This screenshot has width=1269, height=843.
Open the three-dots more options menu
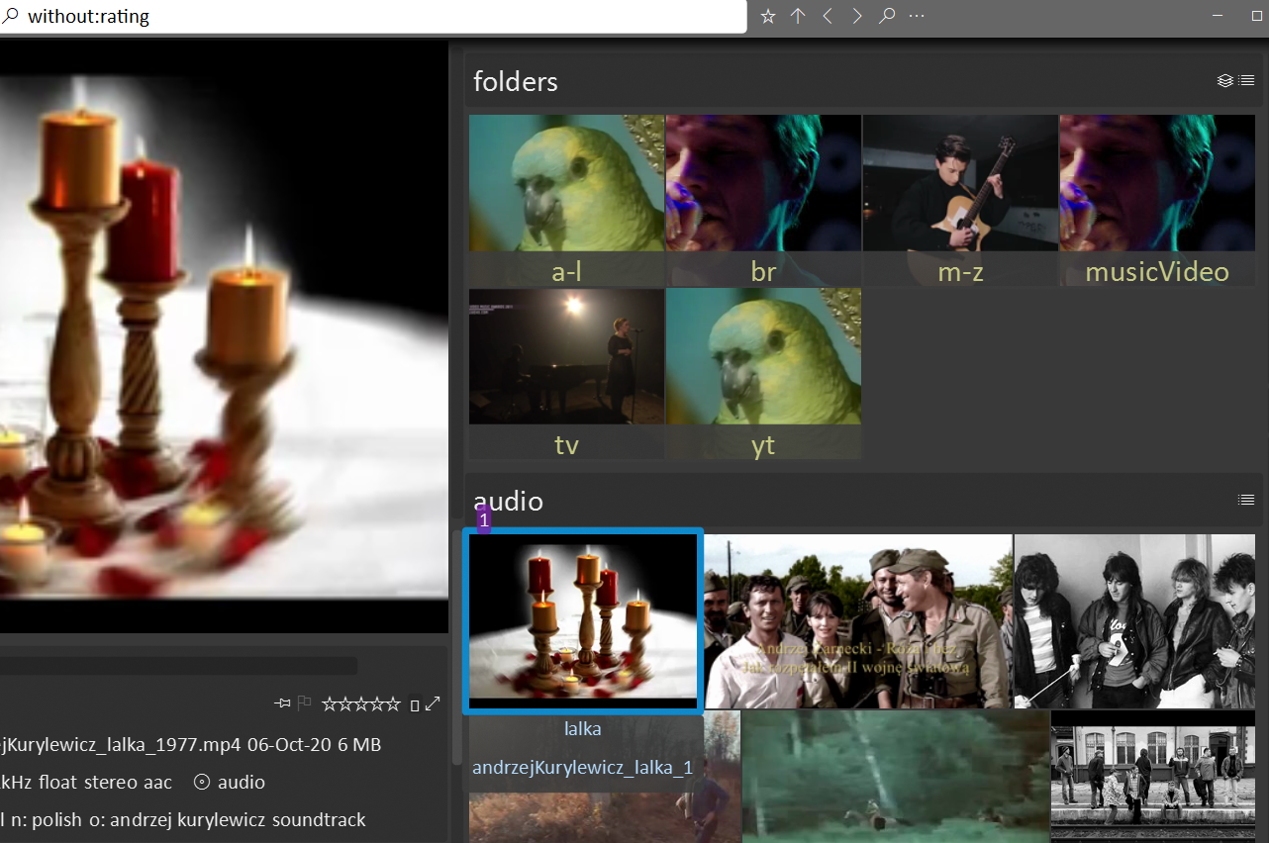[917, 16]
